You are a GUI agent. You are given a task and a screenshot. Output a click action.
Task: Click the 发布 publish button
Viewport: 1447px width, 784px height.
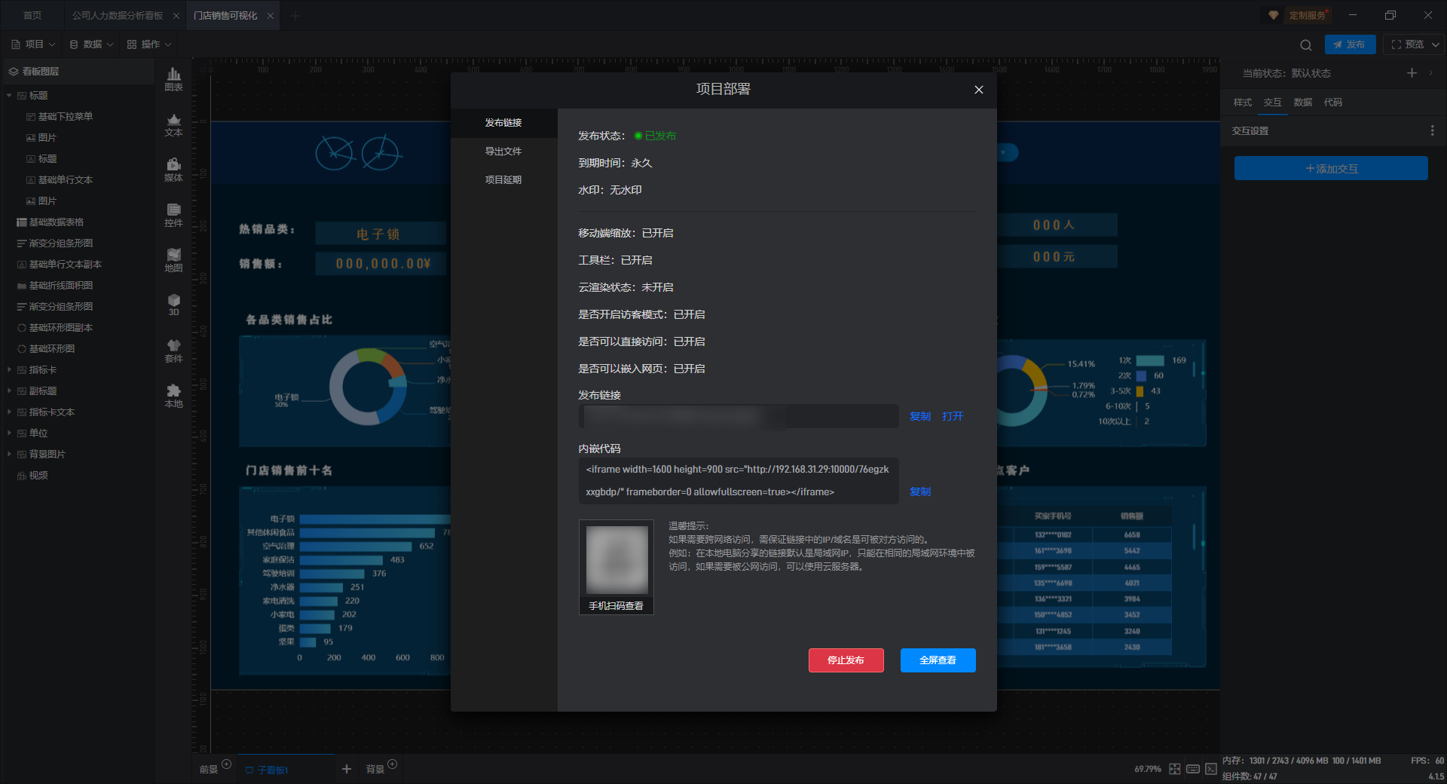click(x=1350, y=44)
